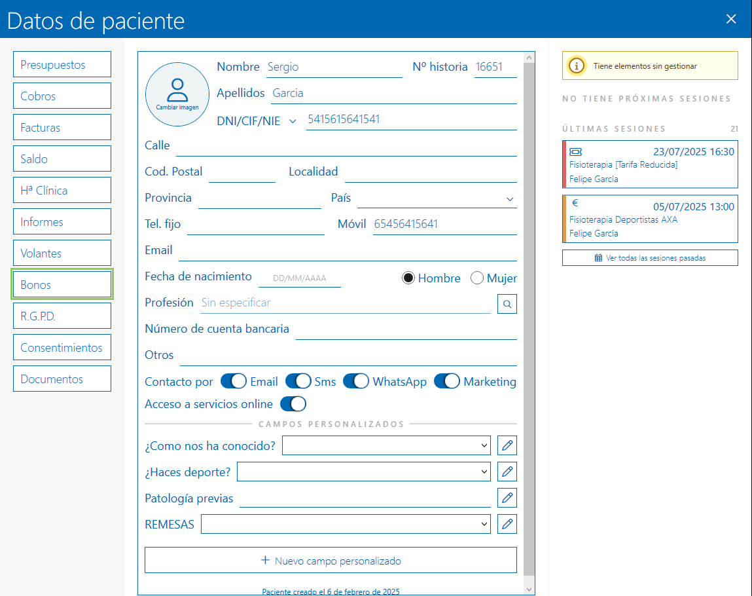This screenshot has height=596, width=752.
Task: Go to the Facturas section
Action: click(x=62, y=128)
